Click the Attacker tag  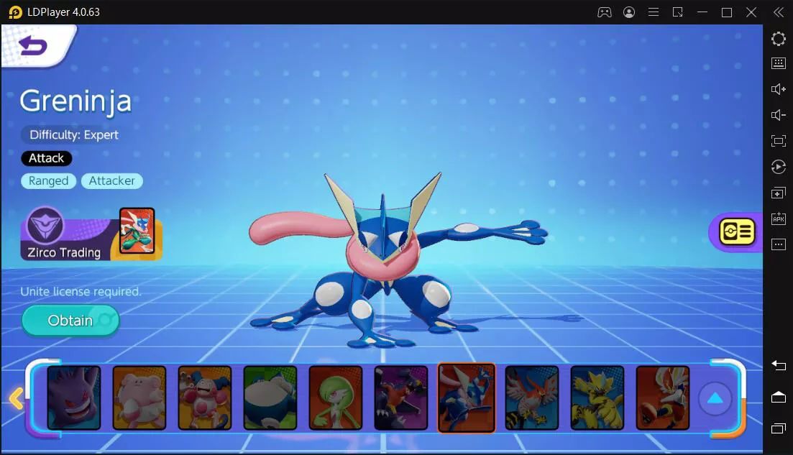[x=111, y=181]
